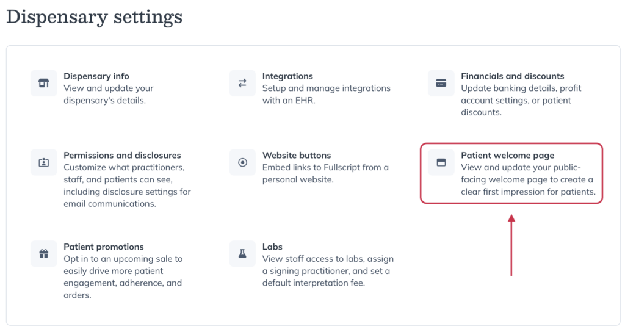Click the Dispensary info storefront icon
Screen dimensions: 625x335
tap(44, 83)
